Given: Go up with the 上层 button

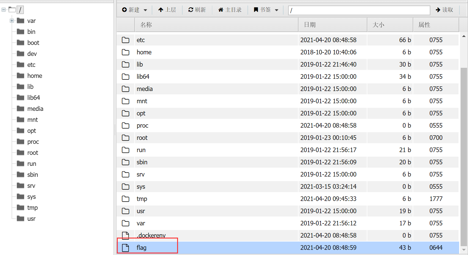Looking at the screenshot, I should pos(167,10).
